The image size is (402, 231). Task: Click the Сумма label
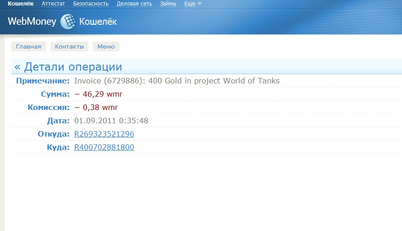pos(55,94)
